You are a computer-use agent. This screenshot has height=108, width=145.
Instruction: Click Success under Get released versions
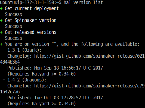14,38
